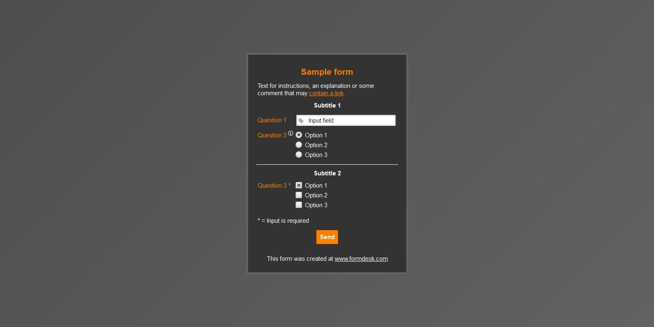The image size is (654, 327).
Task: Select radio Option 2 under Question 2
Action: click(x=299, y=145)
